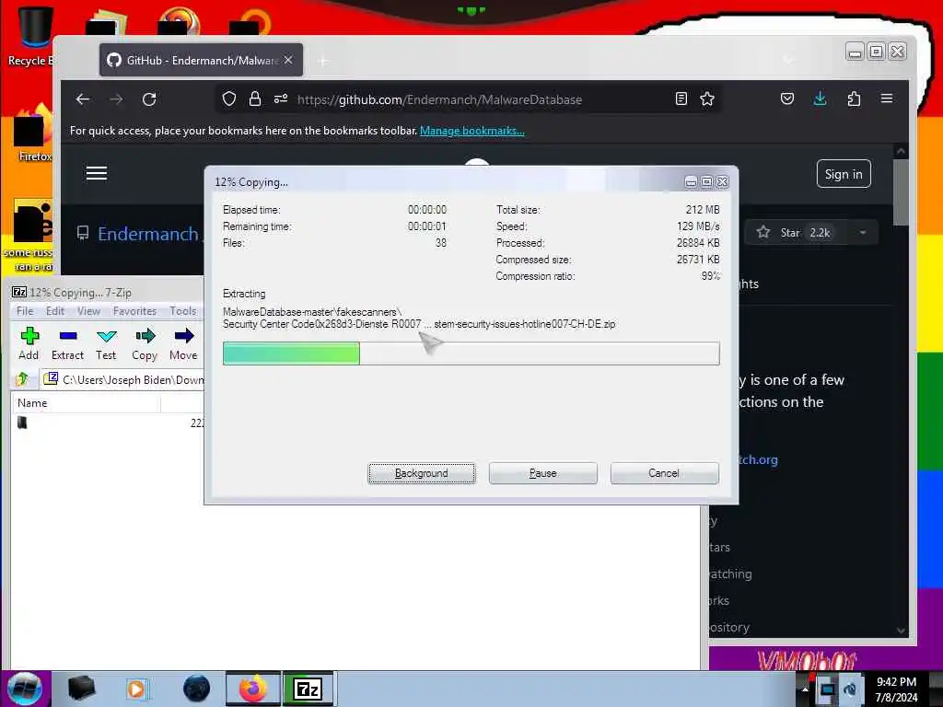Click 7-Zip Extract toolbar icon
The width and height of the screenshot is (943, 707).
pos(67,344)
